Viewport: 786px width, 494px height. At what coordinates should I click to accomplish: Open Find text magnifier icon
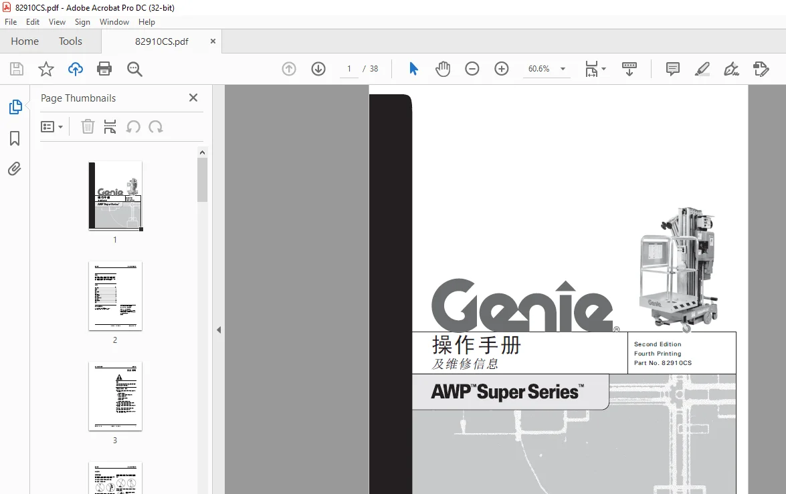click(x=134, y=69)
